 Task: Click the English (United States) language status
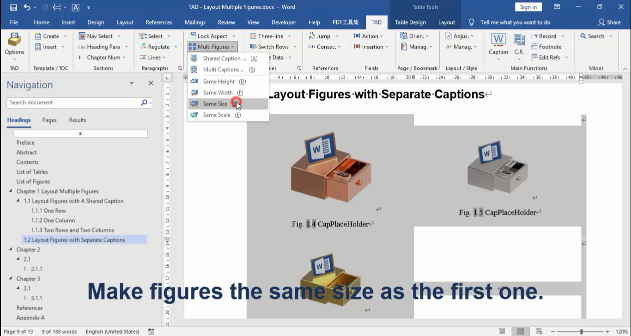tap(112, 331)
